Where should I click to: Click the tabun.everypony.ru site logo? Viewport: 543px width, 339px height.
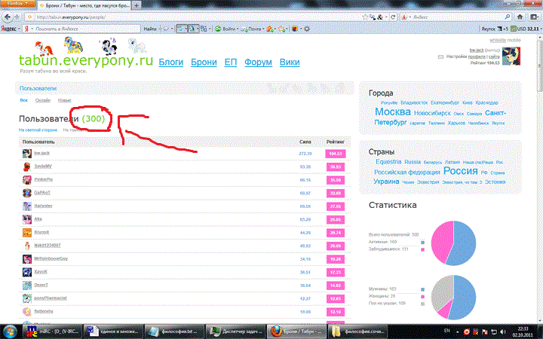[86, 60]
